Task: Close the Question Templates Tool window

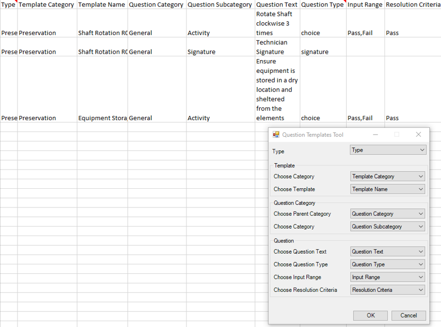Action: [419, 135]
